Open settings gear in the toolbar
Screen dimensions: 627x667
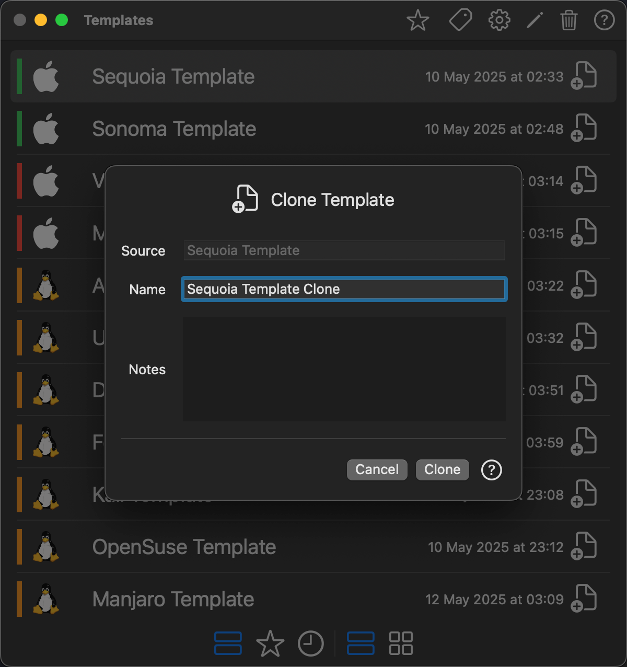[499, 21]
